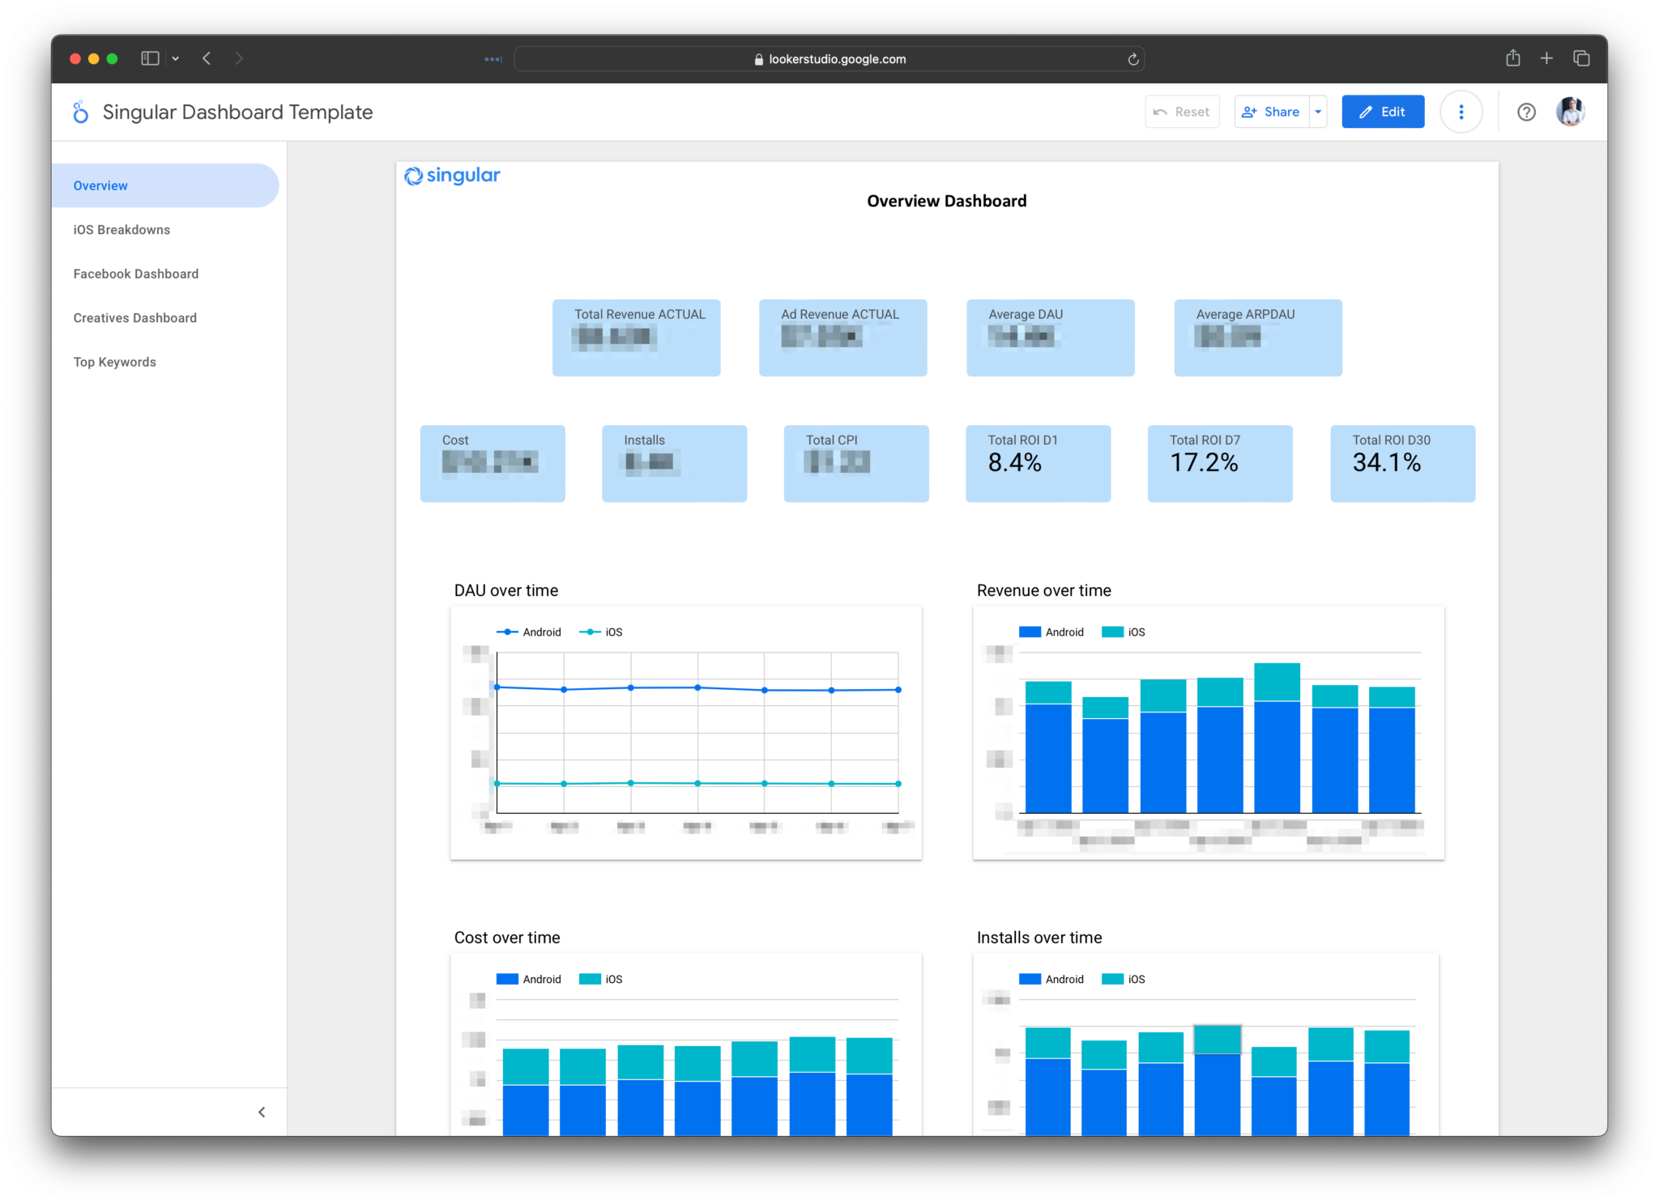1659x1204 pixels.
Task: Open the three-dot overflow menu
Action: [x=1461, y=112]
